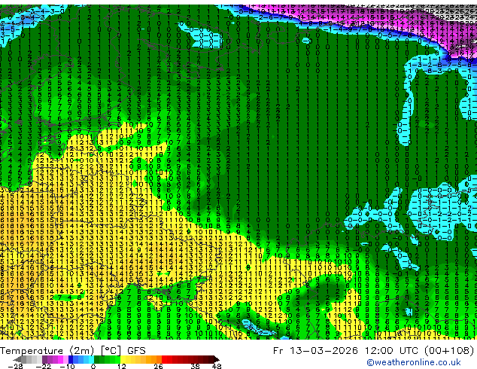Click the 0 legend label
The width and height of the screenshot is (477, 369).
tap(93, 366)
